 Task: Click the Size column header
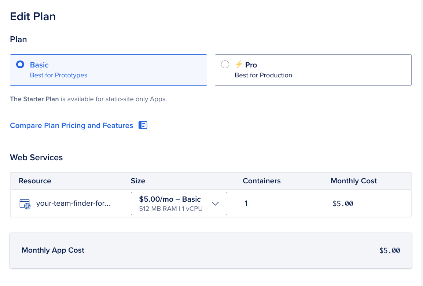[x=138, y=181]
